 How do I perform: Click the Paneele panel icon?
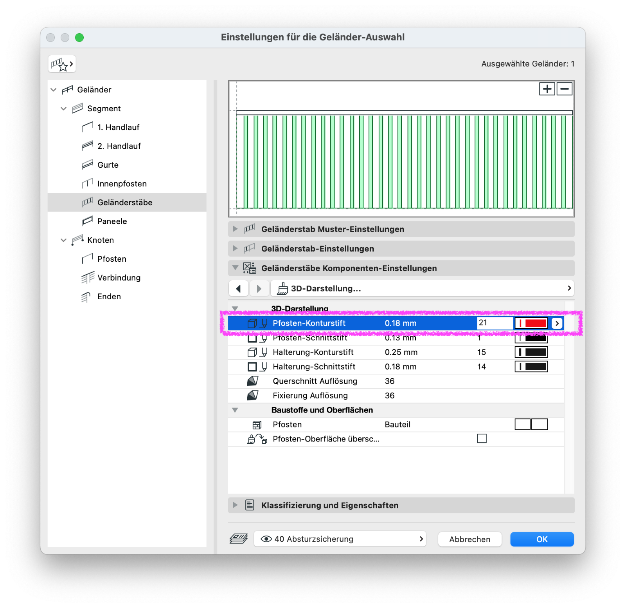tap(88, 221)
